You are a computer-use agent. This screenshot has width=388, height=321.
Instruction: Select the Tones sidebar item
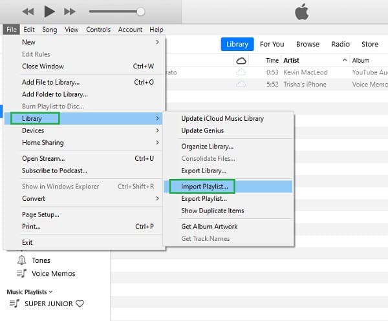pos(41,260)
